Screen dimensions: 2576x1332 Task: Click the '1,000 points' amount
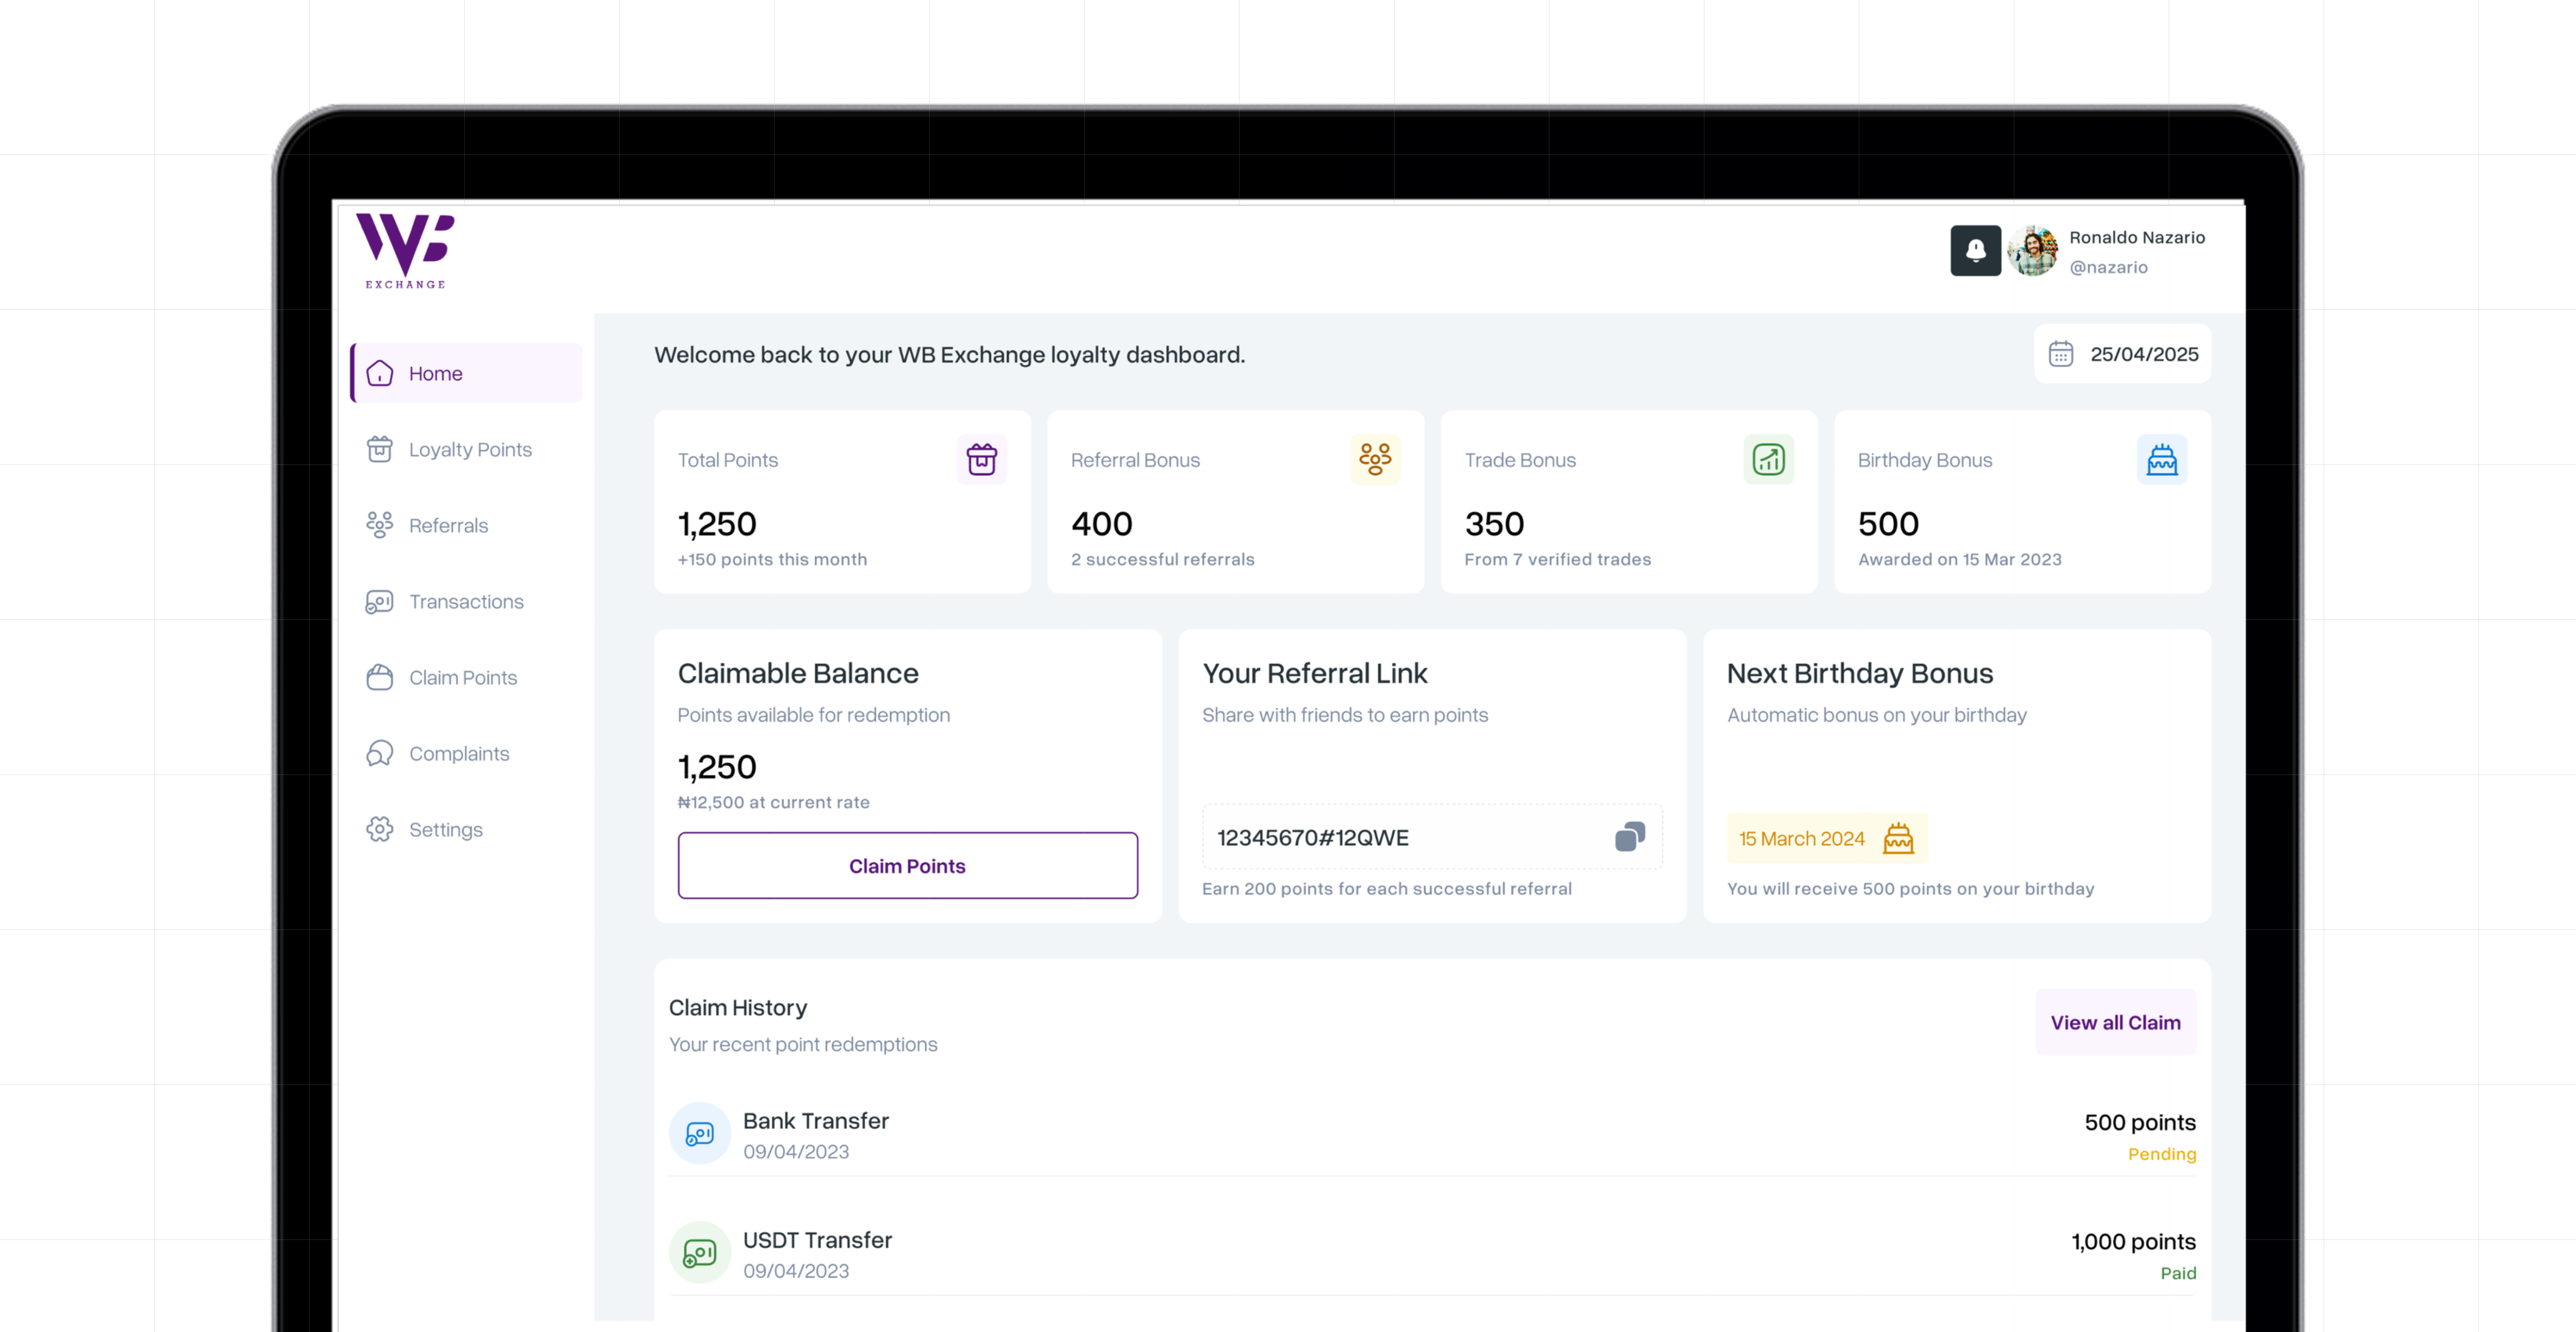(x=2133, y=1242)
